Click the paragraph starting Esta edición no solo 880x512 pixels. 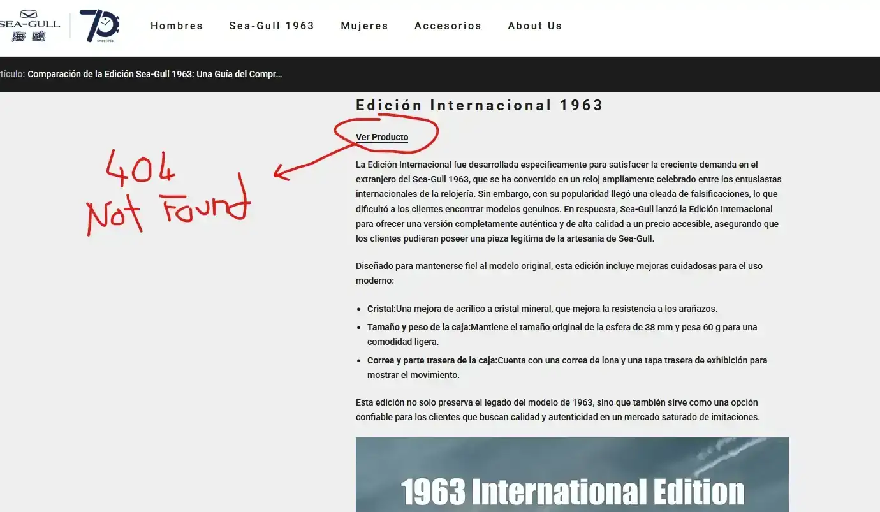tap(557, 409)
